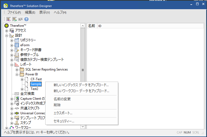Choose 新しいインデックス データをアップロード... from context menu

click(82, 85)
